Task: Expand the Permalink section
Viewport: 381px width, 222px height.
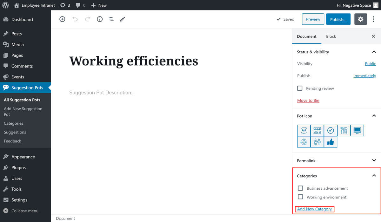Action: click(374, 160)
